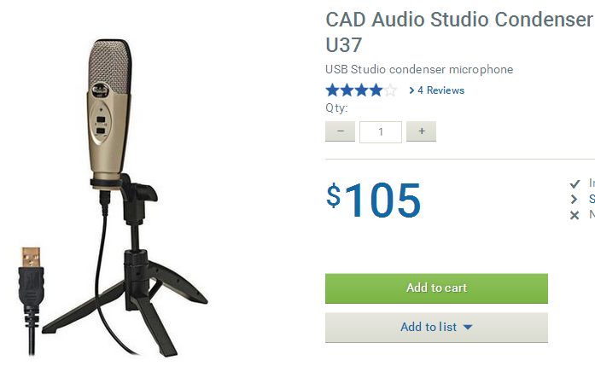The height and width of the screenshot is (366, 595).
Task: Decrease quantity with the minus button
Action: tap(340, 131)
